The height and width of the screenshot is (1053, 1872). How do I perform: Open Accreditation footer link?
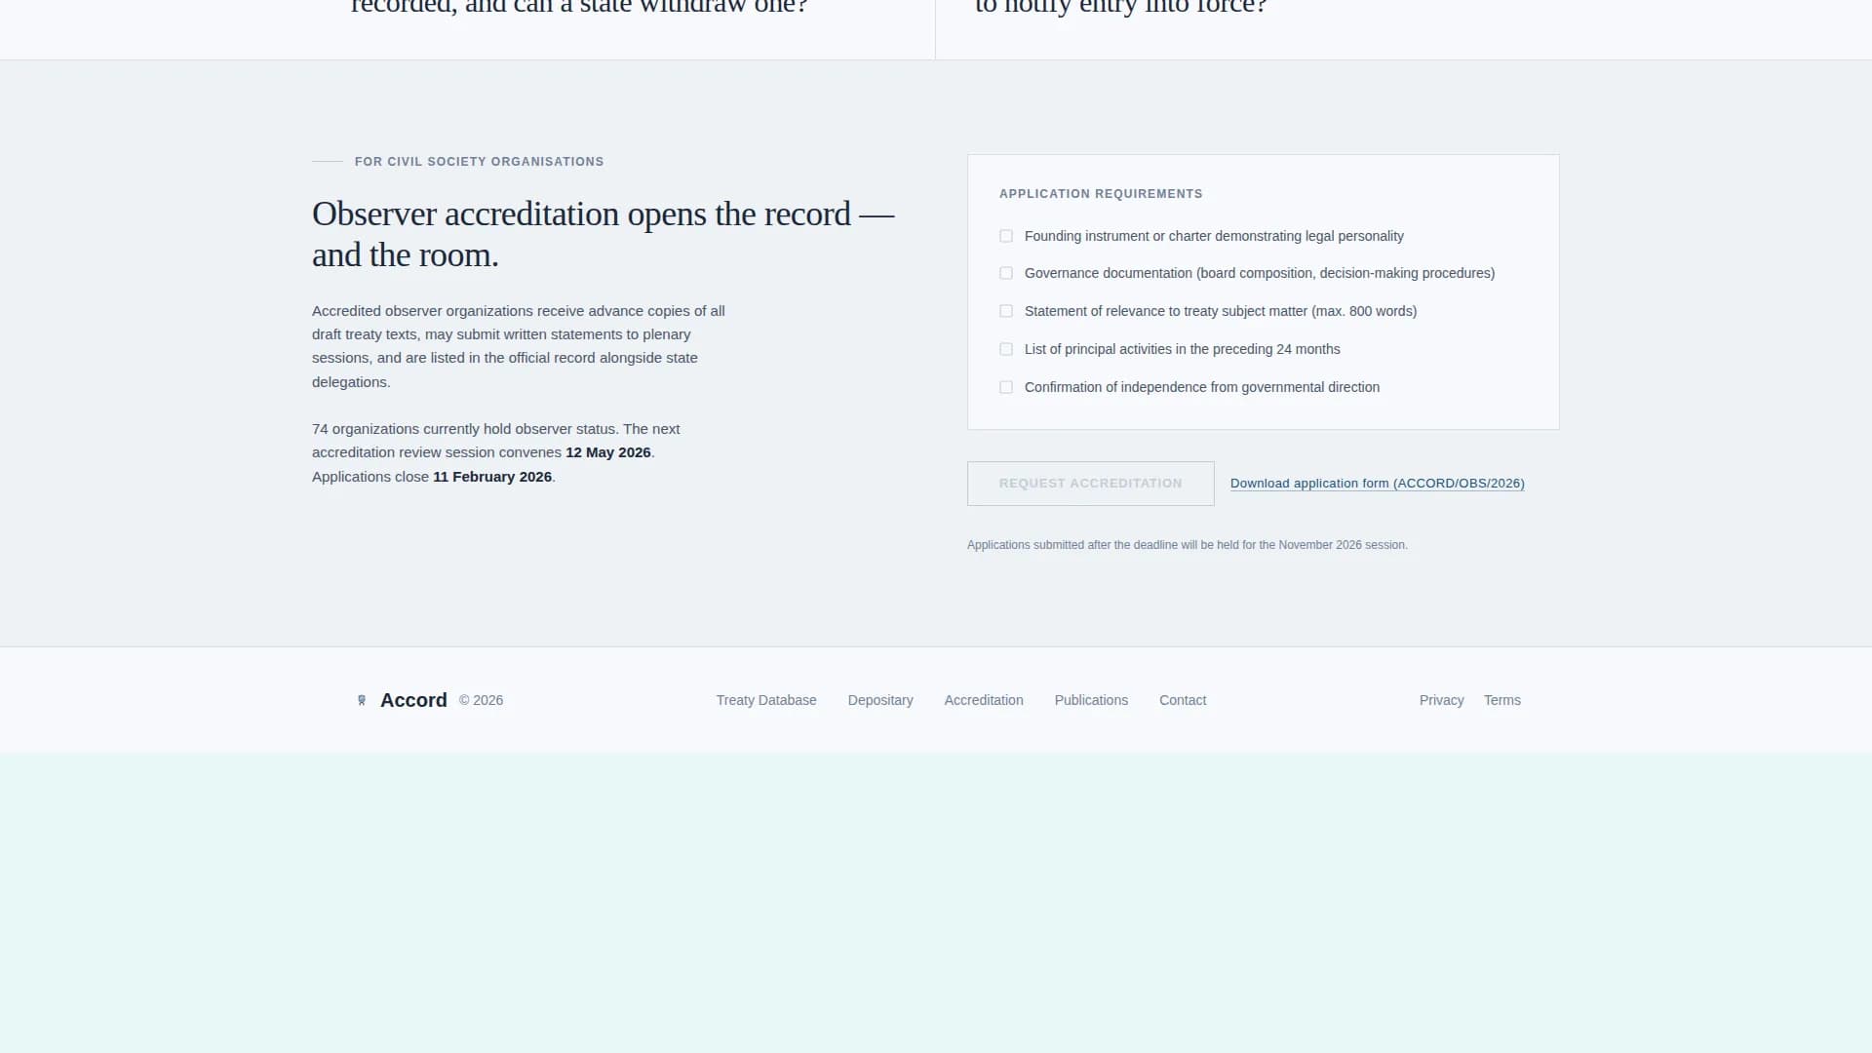click(x=984, y=700)
